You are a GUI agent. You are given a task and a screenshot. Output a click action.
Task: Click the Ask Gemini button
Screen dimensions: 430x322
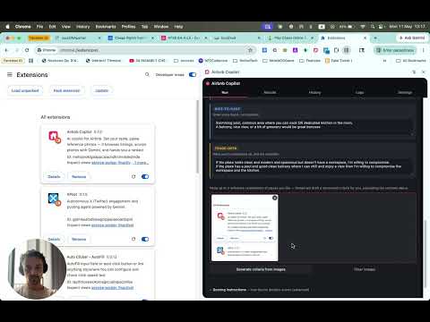[412, 38]
